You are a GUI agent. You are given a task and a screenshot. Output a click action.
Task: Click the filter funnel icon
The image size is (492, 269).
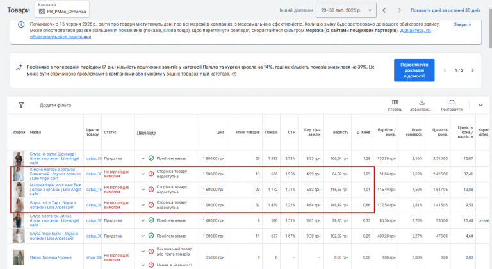click(x=21, y=105)
